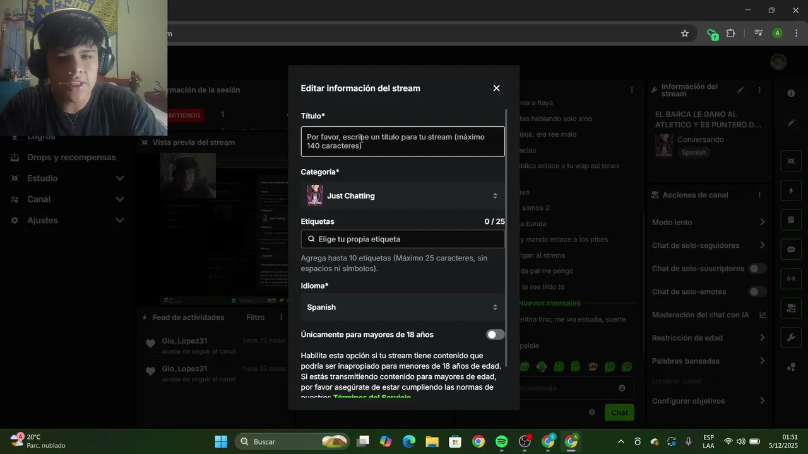Screen dimensions: 808x454
Task: Click the stream title EL BARCA LE GANO AL ATLETICO
Action: tap(708, 120)
